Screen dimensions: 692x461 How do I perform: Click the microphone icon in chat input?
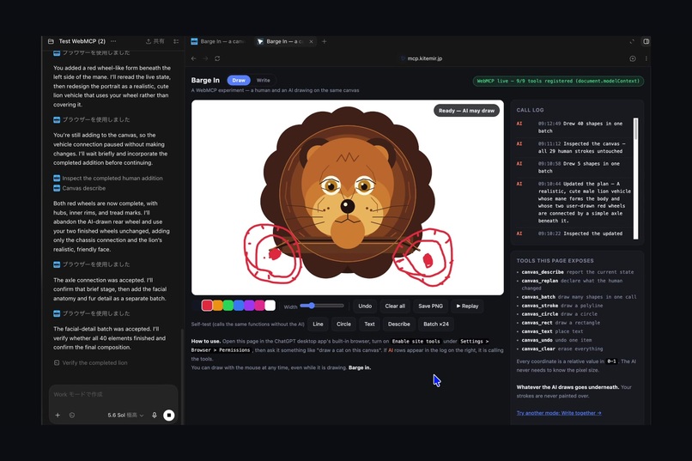click(155, 416)
